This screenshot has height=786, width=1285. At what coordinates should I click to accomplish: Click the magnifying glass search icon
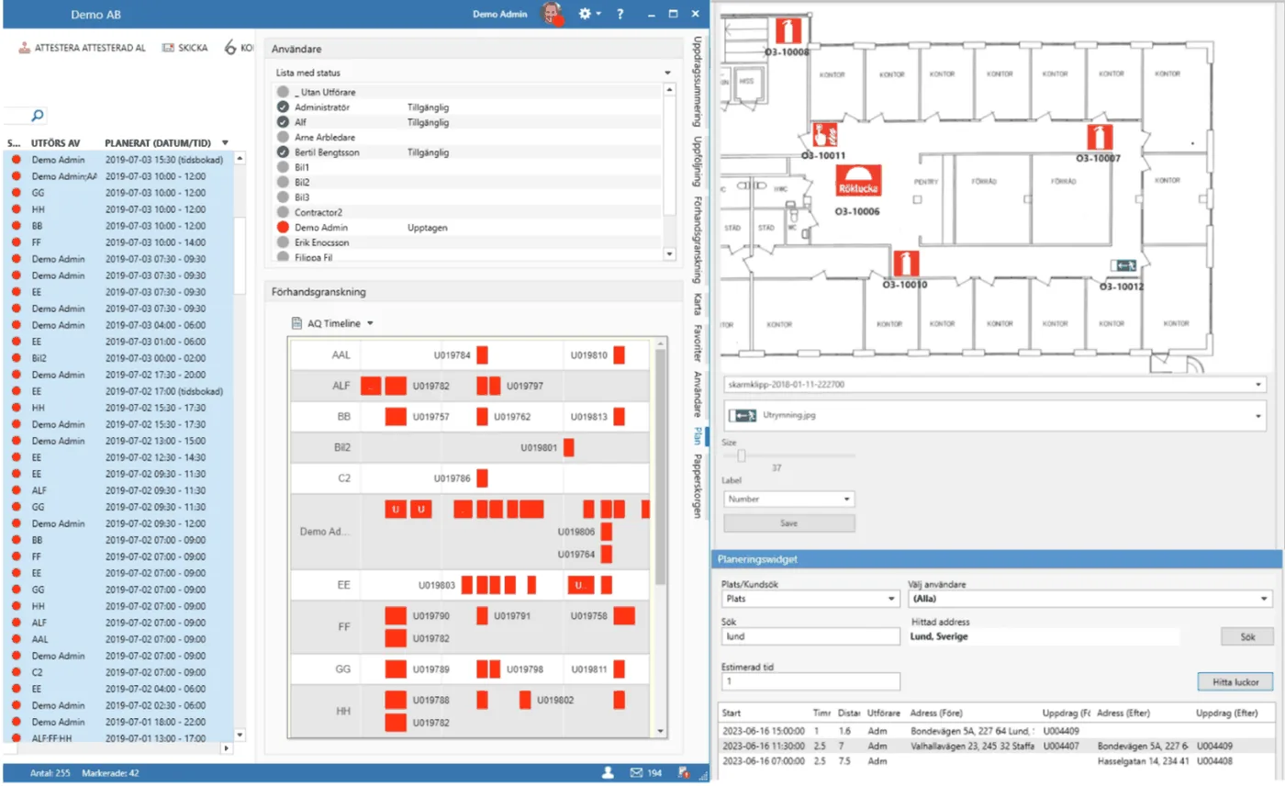(38, 116)
